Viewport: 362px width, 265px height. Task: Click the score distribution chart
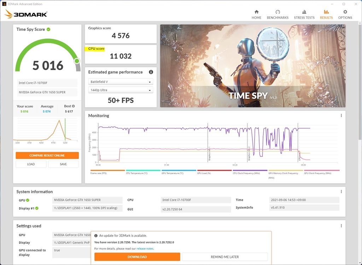pyautogui.click(x=45, y=131)
